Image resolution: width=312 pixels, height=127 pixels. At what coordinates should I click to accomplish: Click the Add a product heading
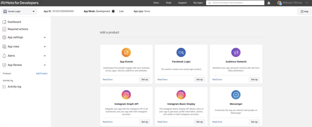pos(109,32)
